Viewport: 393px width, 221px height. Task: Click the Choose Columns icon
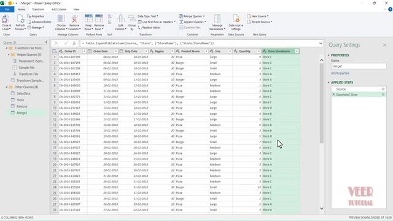pyautogui.click(x=61, y=19)
